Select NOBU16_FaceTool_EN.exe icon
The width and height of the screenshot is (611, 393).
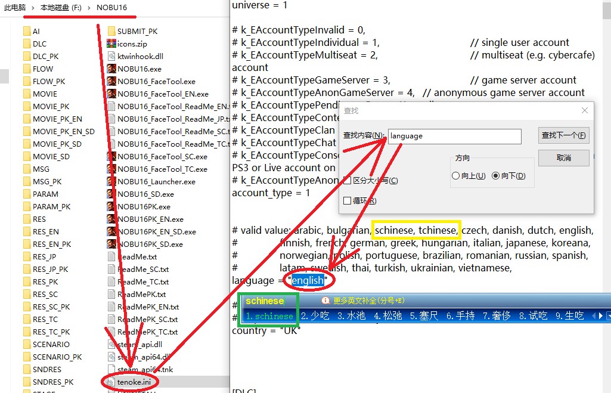[111, 94]
